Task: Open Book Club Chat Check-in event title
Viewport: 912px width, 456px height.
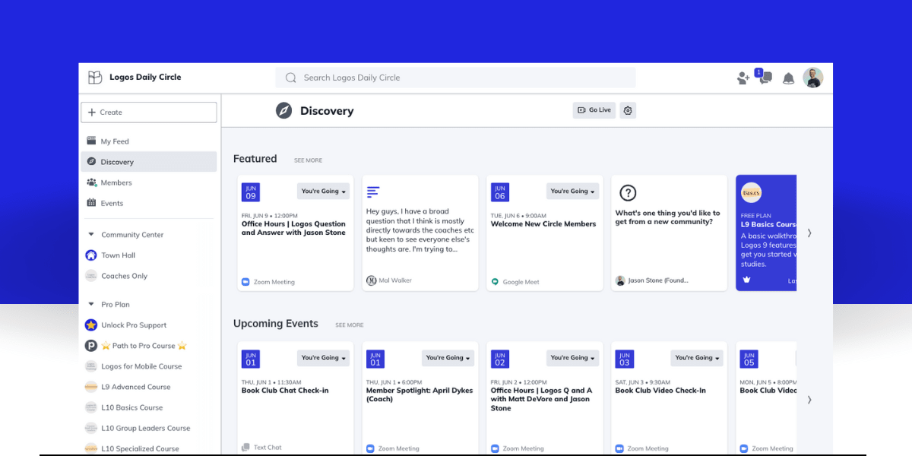Action: [x=285, y=391]
